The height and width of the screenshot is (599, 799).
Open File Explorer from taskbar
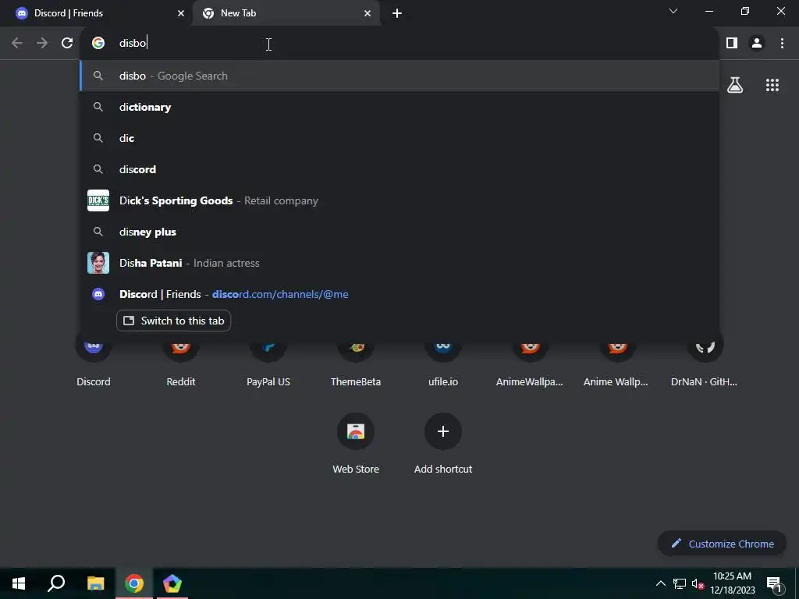pos(95,583)
